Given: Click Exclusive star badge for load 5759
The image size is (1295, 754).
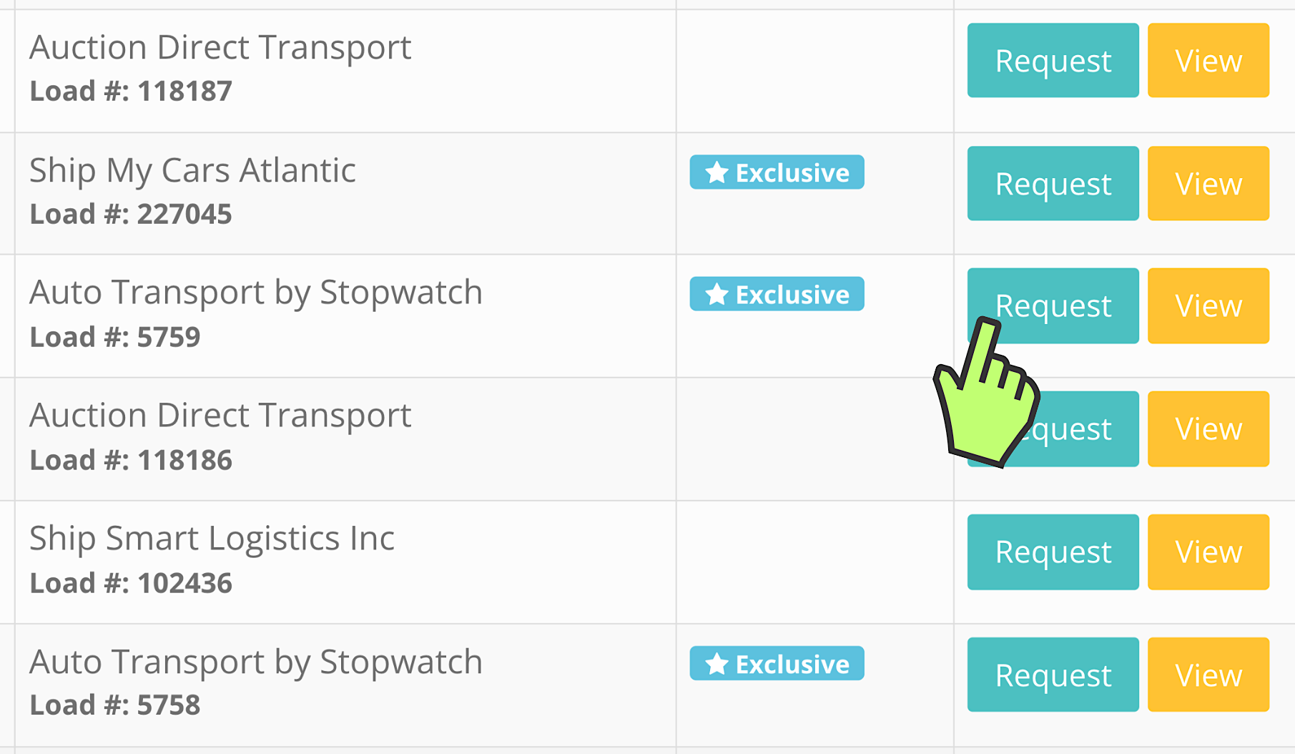Looking at the screenshot, I should 777,294.
